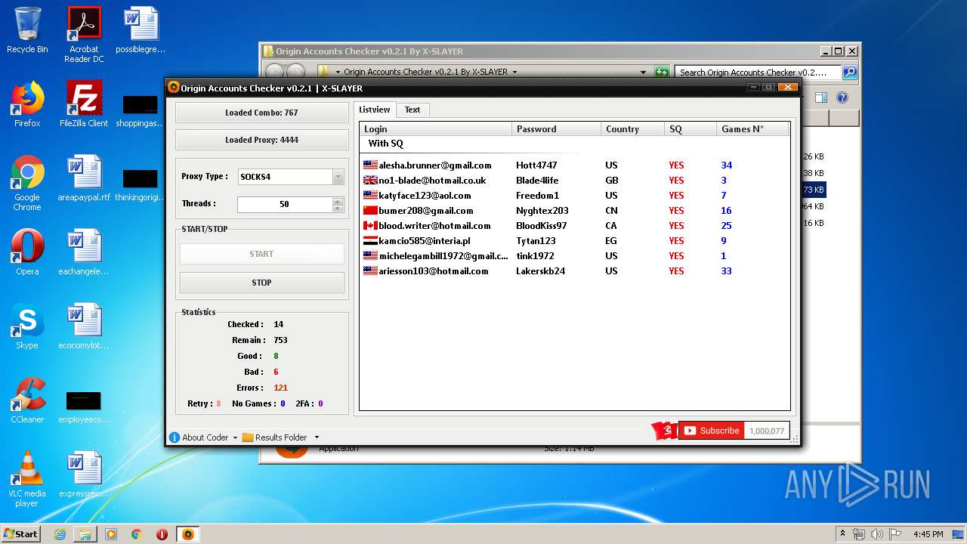Launch Acrobat Reader DC shortcut

coord(84,35)
